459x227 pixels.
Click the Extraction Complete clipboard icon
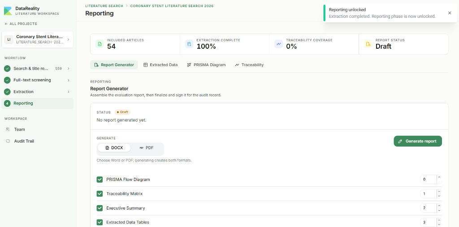[189, 44]
